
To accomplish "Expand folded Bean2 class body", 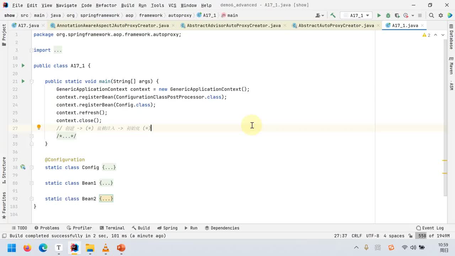I will (x=106, y=199).
